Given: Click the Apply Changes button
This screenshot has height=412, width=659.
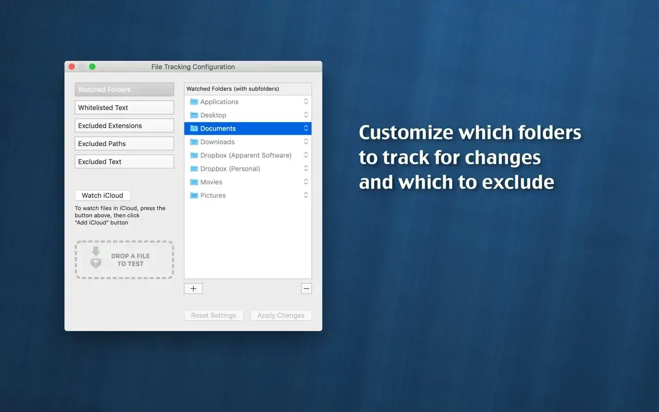Looking at the screenshot, I should pos(281,316).
